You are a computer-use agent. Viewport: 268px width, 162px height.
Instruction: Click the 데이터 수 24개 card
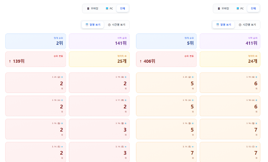pyautogui.click(x=230, y=59)
